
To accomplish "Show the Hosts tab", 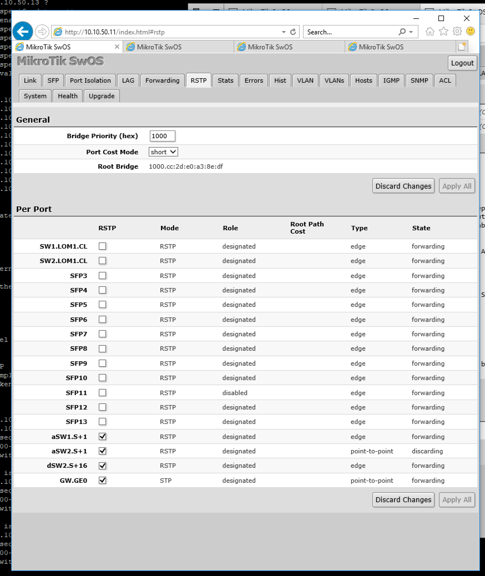I will 363,80.
